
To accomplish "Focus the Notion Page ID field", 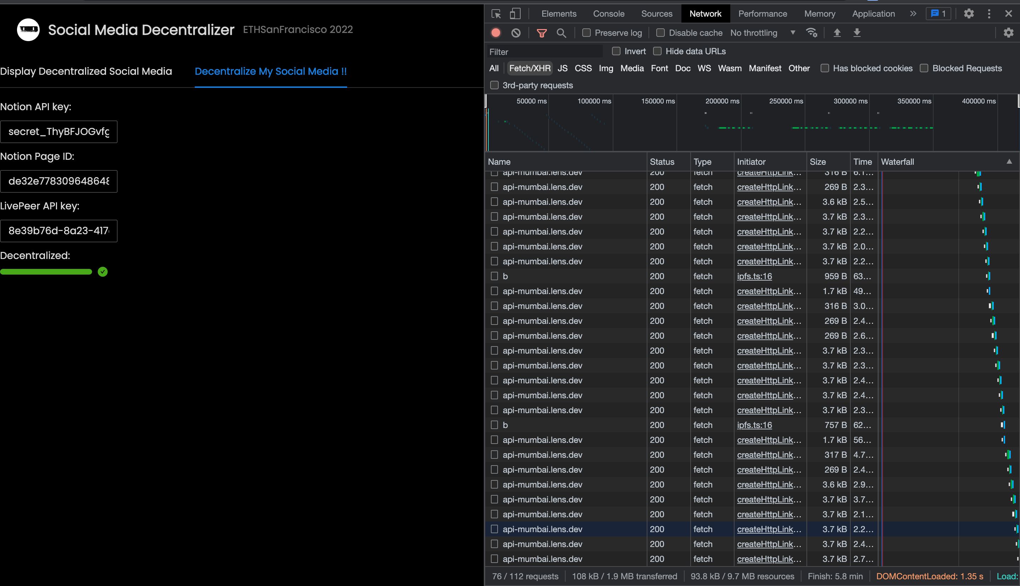I will coord(59,181).
